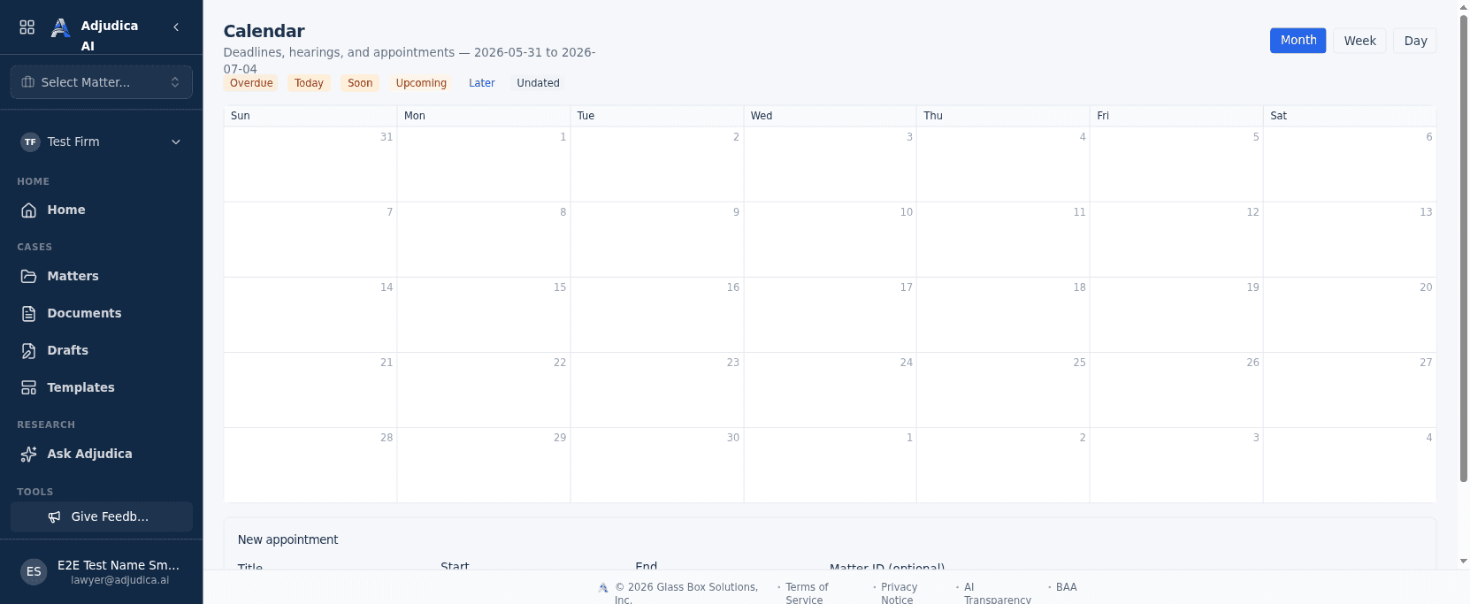
Task: Open Terms of Service link
Action: [808, 593]
